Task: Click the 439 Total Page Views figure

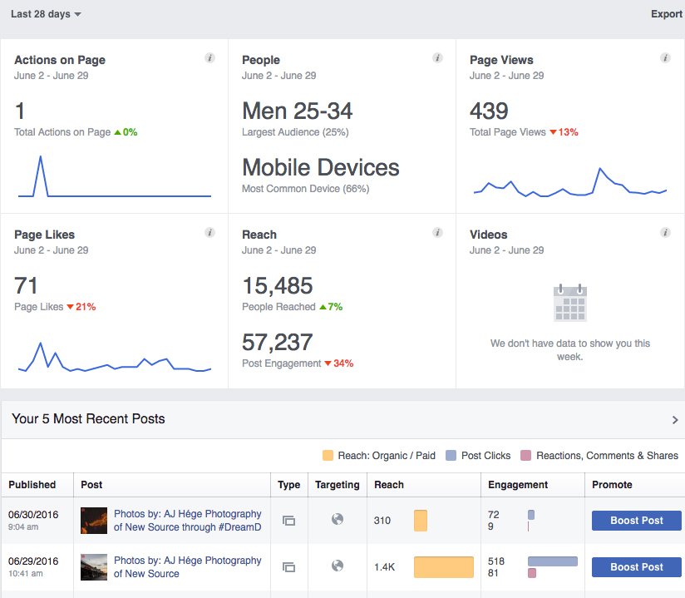Action: click(x=489, y=111)
